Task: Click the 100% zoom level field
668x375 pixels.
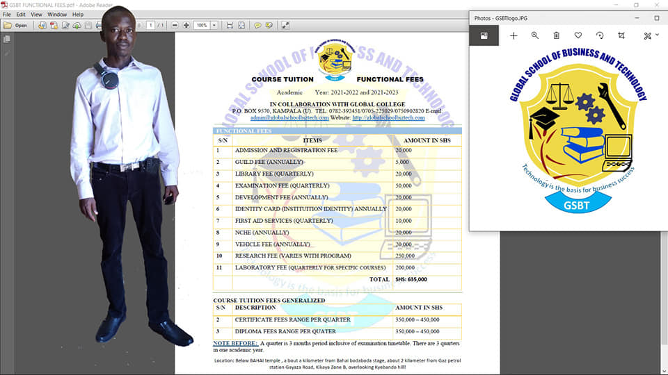Action: click(x=202, y=26)
